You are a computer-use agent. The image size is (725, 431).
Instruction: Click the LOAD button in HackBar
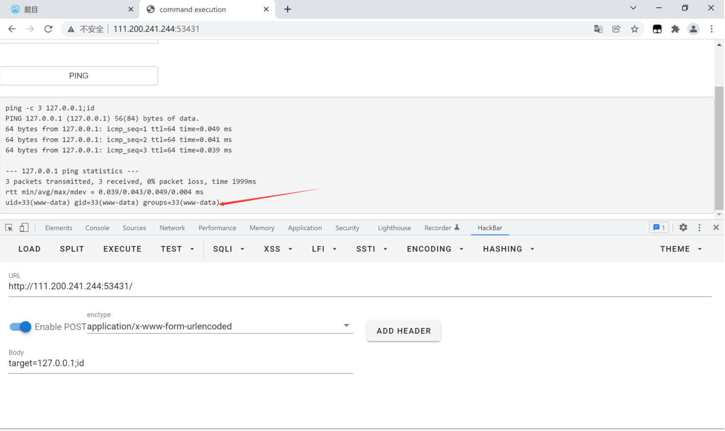[29, 249]
